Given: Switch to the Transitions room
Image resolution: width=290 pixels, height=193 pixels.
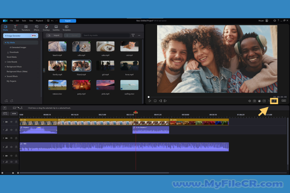Looking at the screenshot, I should (x=26, y=28).
